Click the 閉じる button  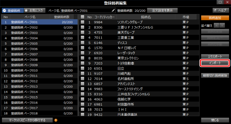(215, 120)
